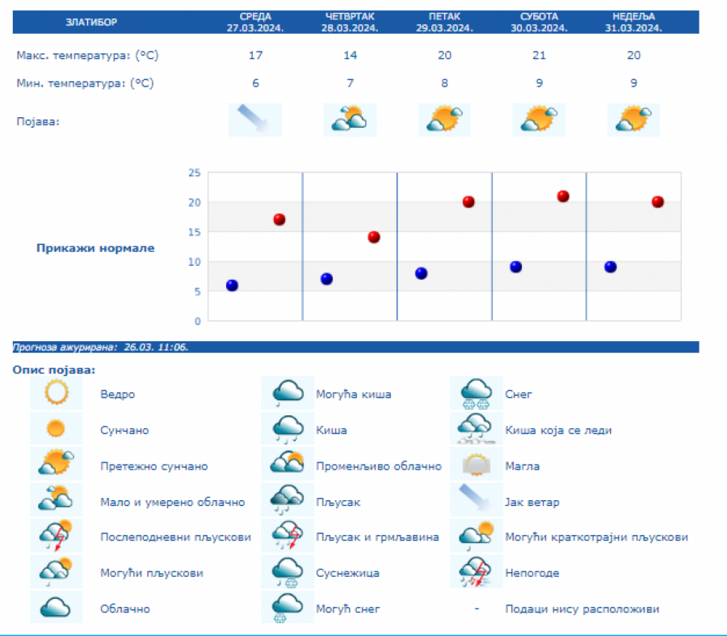The image size is (727, 636).
Task: Select the НЕДЕЉА 31.03.2024. column header
Action: tap(633, 22)
